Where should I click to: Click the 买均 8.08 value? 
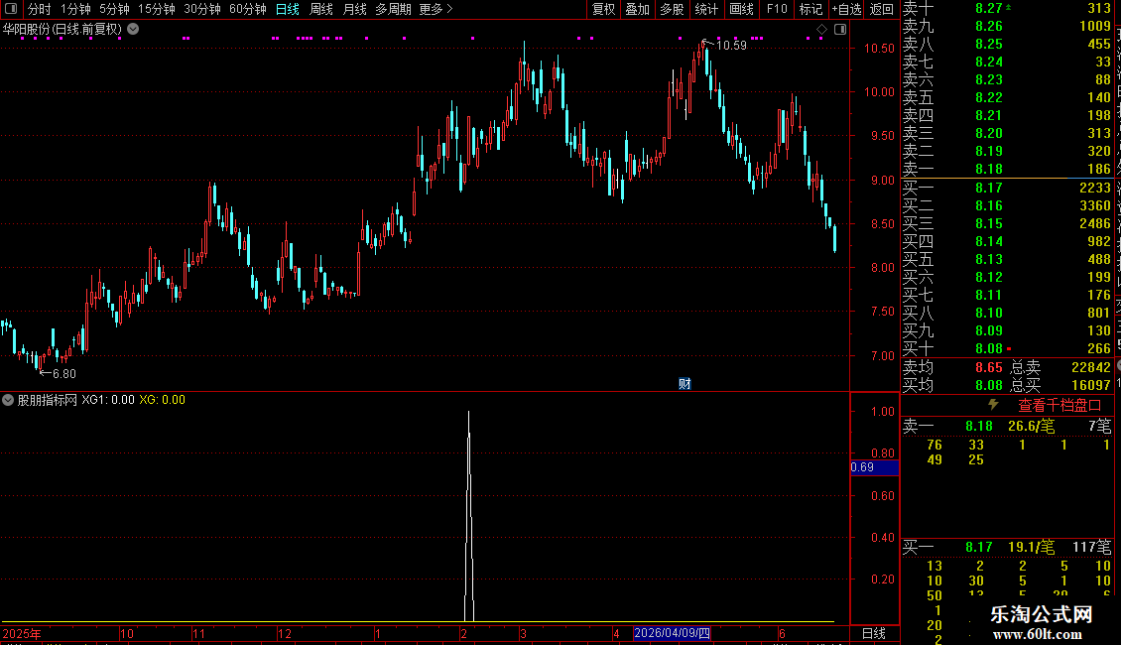tap(989, 385)
